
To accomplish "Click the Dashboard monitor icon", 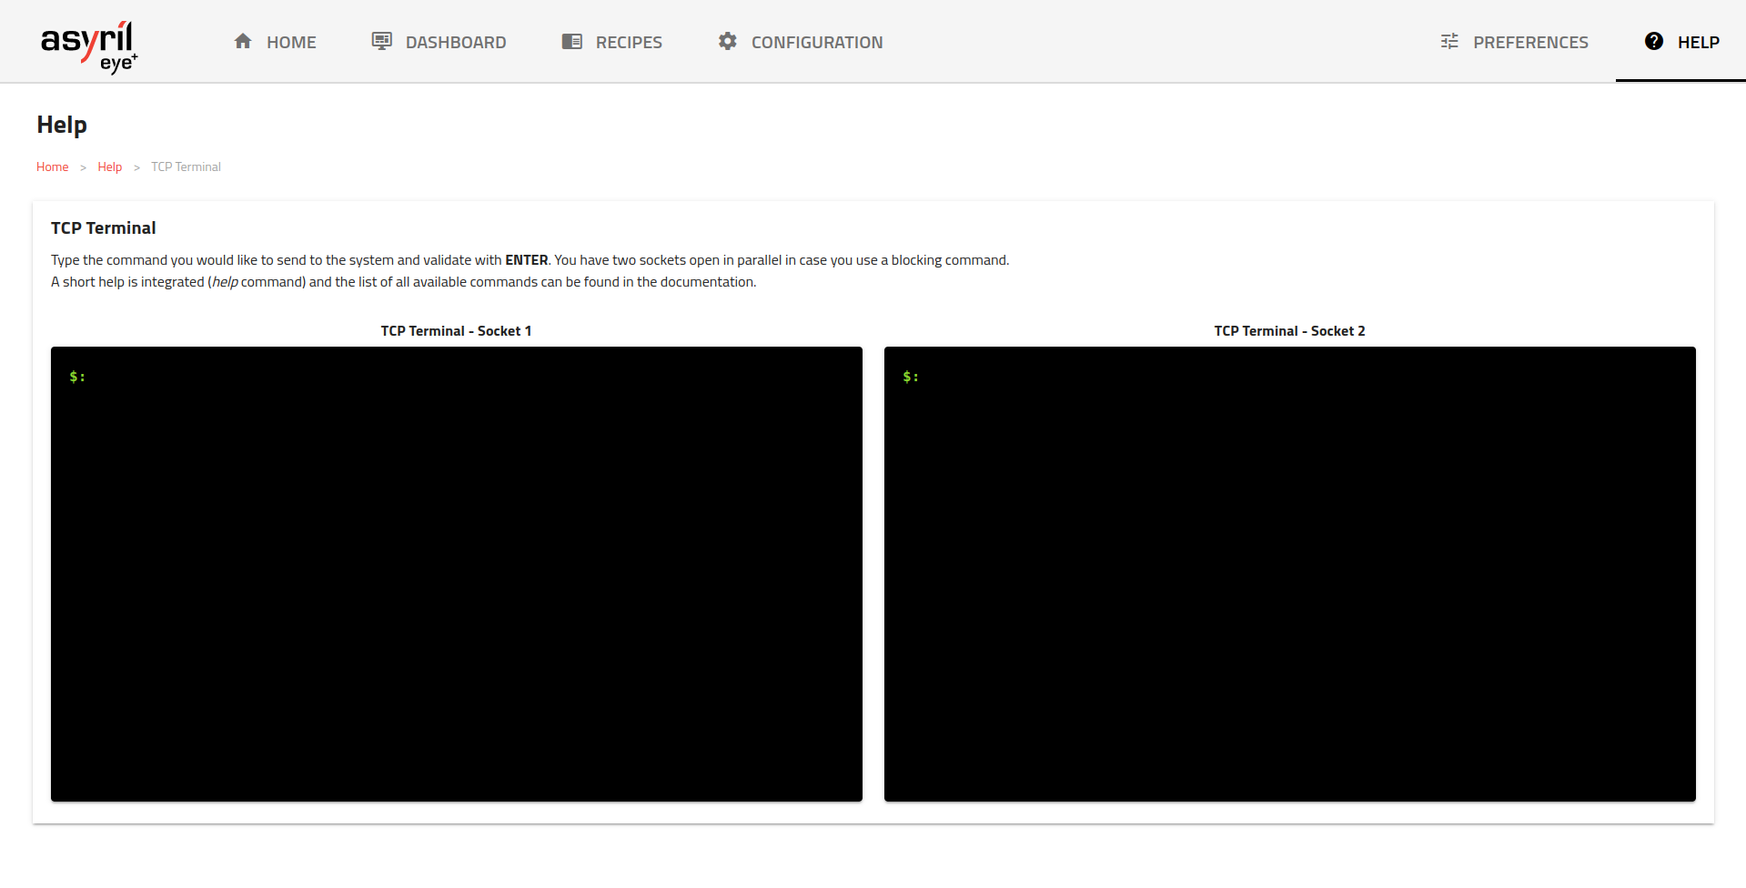I will 382,41.
